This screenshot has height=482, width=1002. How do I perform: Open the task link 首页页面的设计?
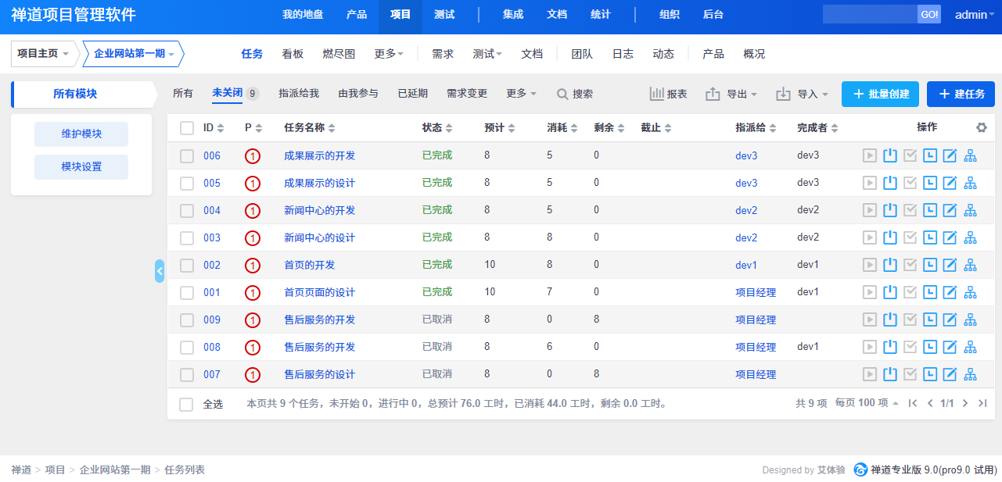pos(319,292)
